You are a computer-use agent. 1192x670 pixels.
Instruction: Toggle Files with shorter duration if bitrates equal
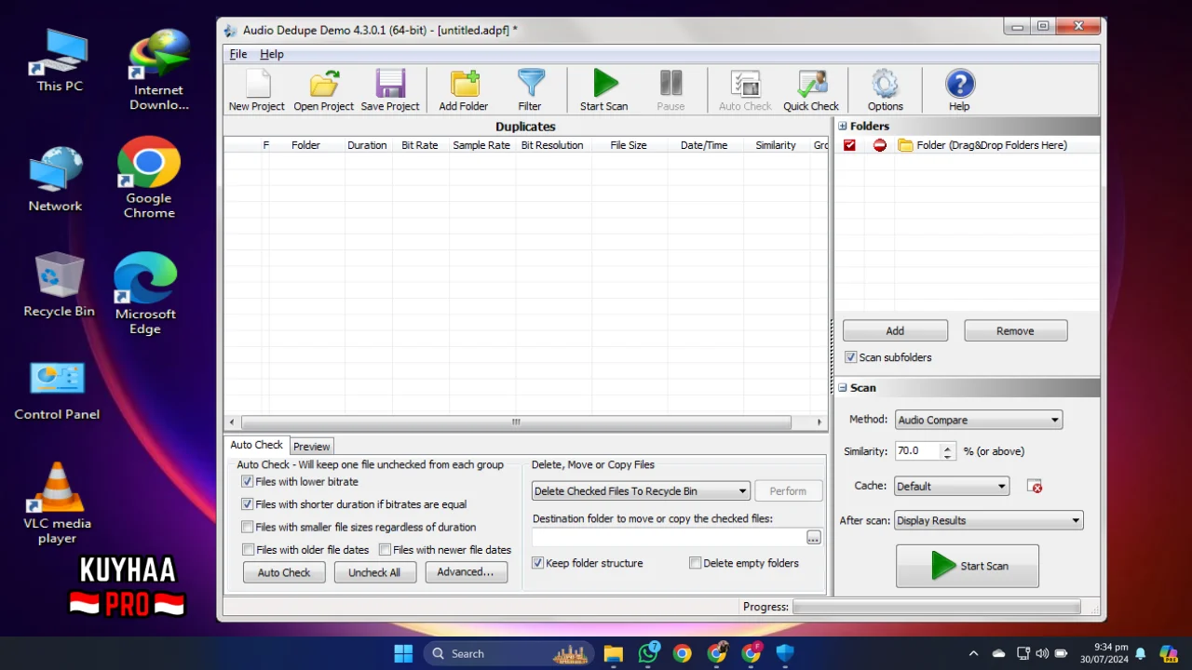click(248, 504)
